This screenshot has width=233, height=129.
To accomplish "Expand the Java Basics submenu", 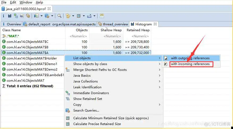I will (x=113, y=76).
